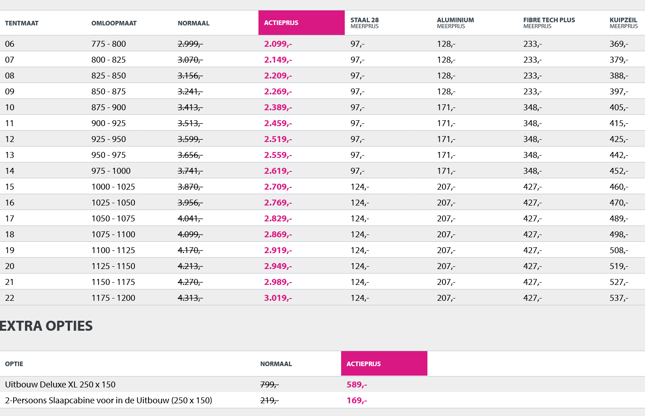Select the 875 - 900 omloopmaat cell
The width and height of the screenshot is (645, 416).
coord(109,108)
